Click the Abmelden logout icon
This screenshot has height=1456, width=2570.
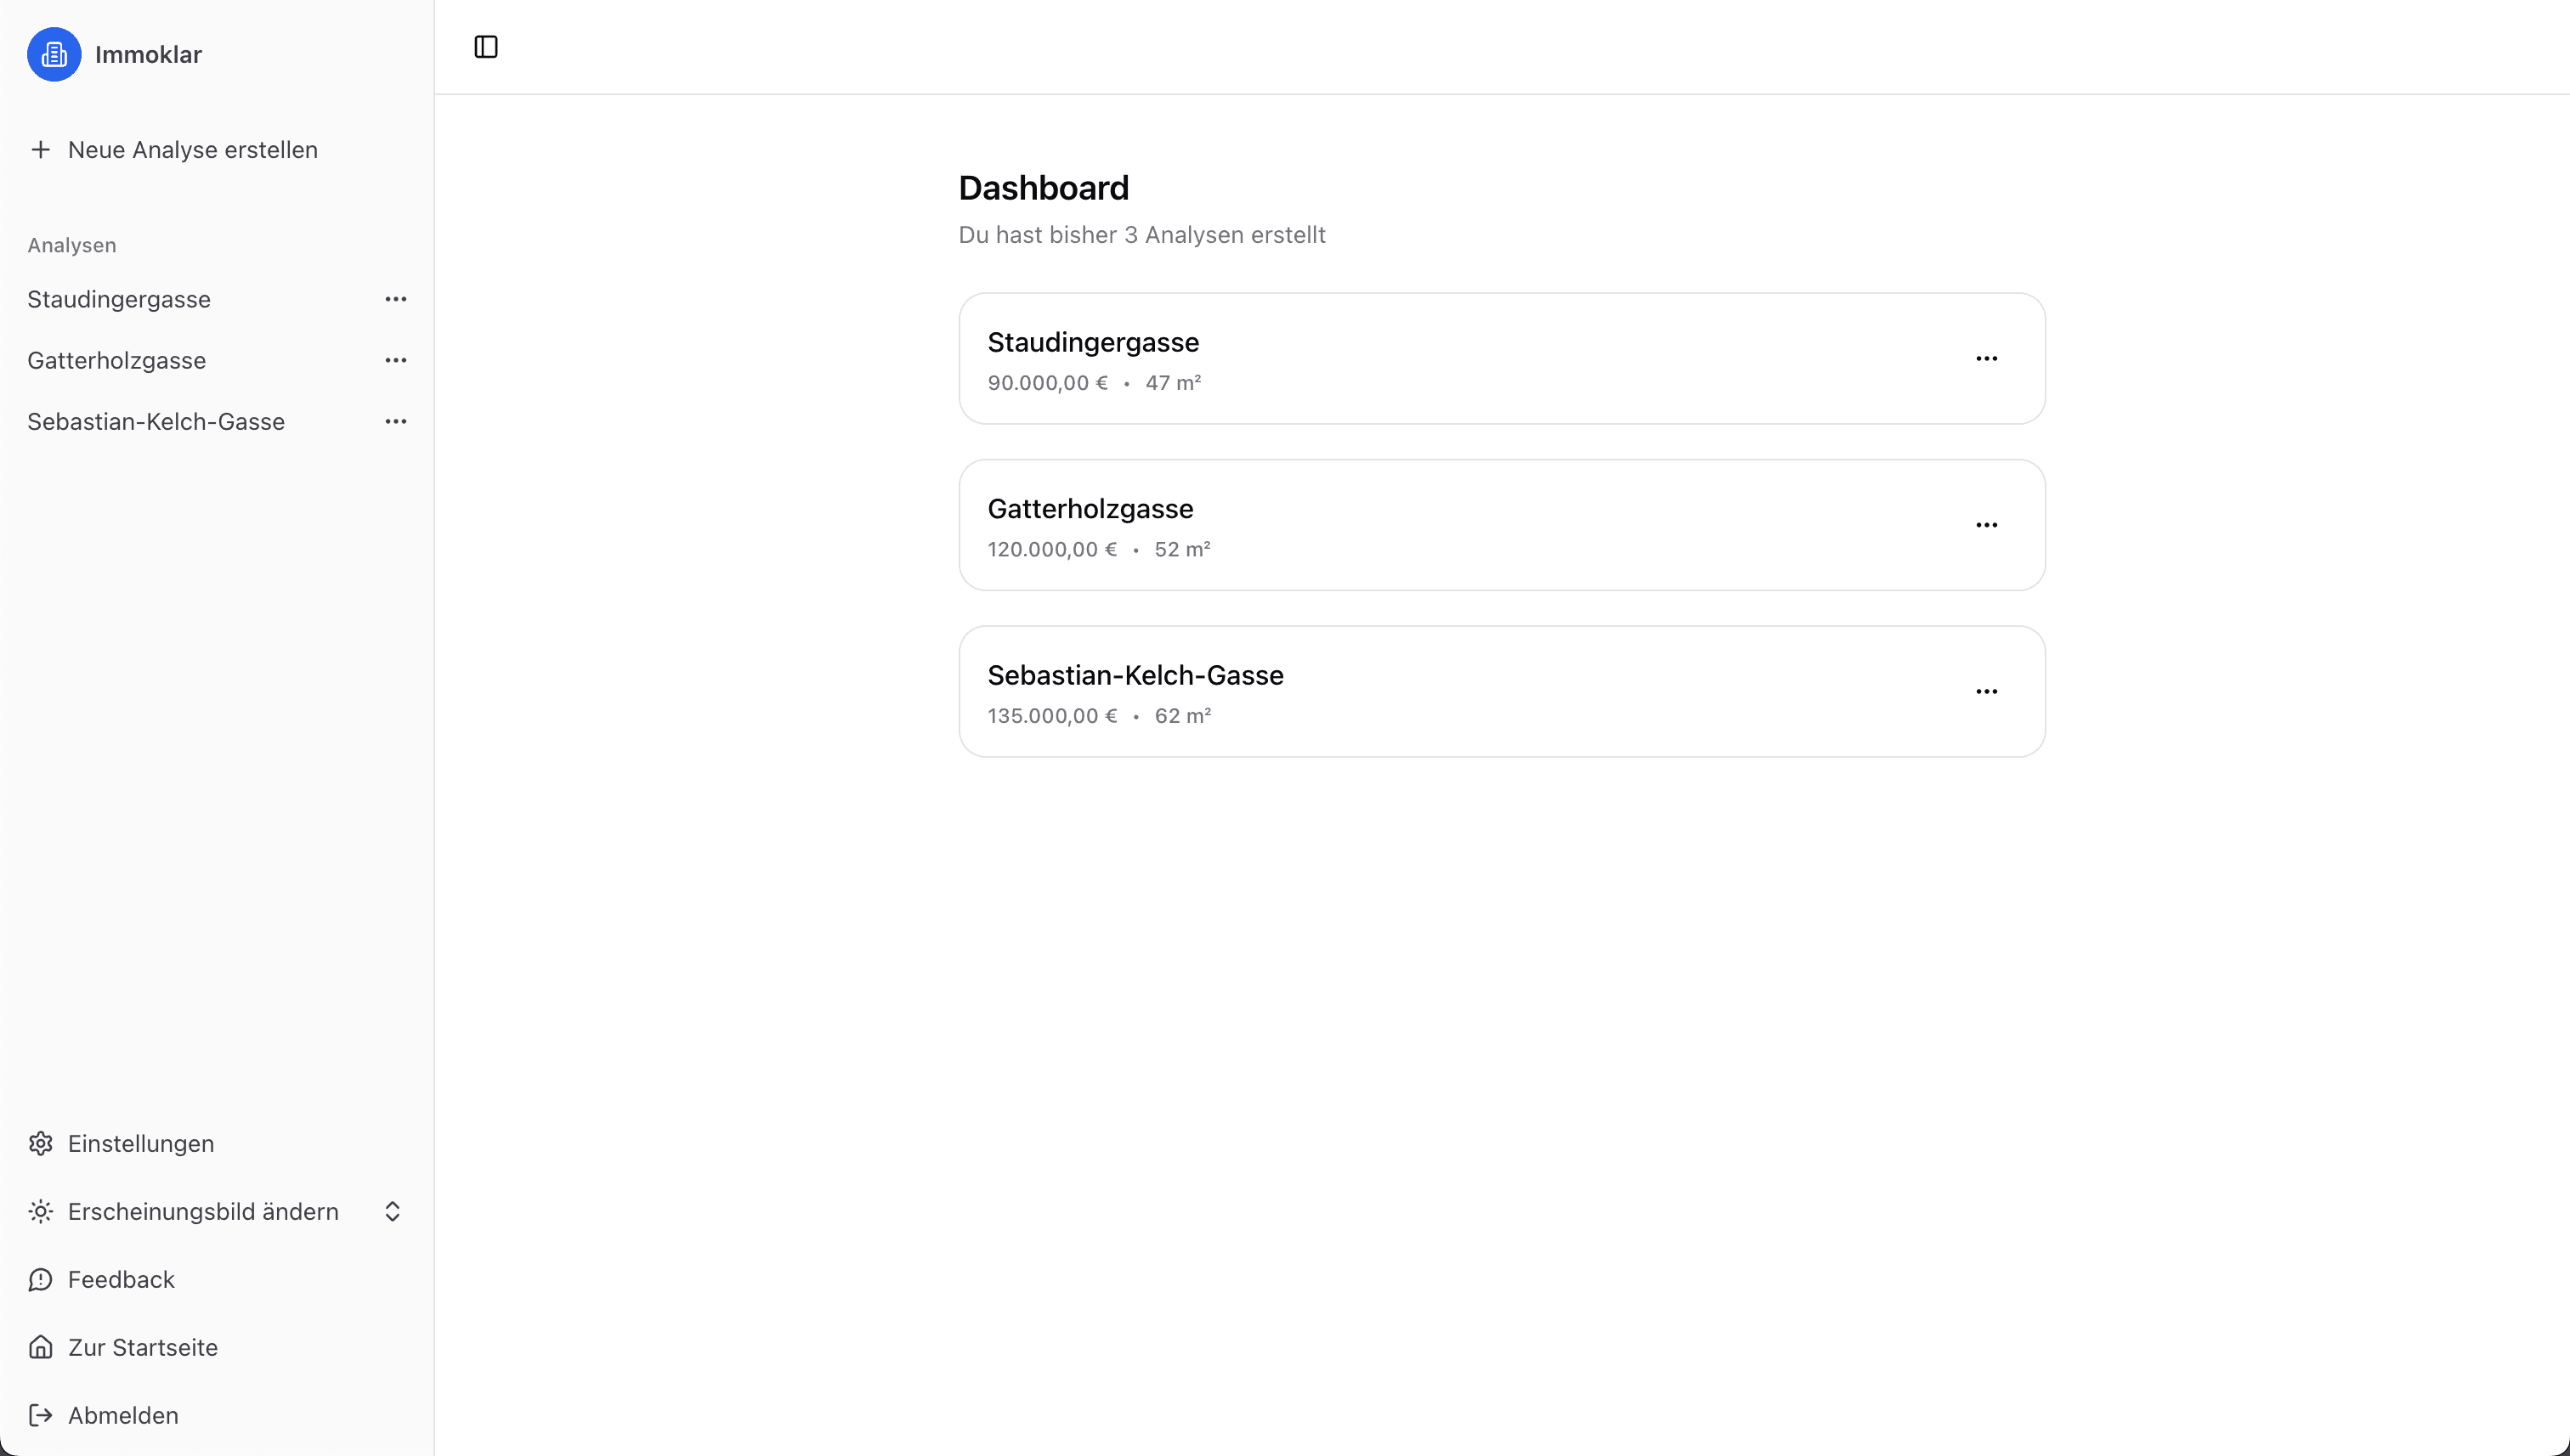[x=40, y=1415]
